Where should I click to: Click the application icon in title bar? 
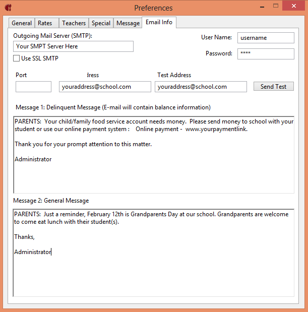click(x=8, y=8)
